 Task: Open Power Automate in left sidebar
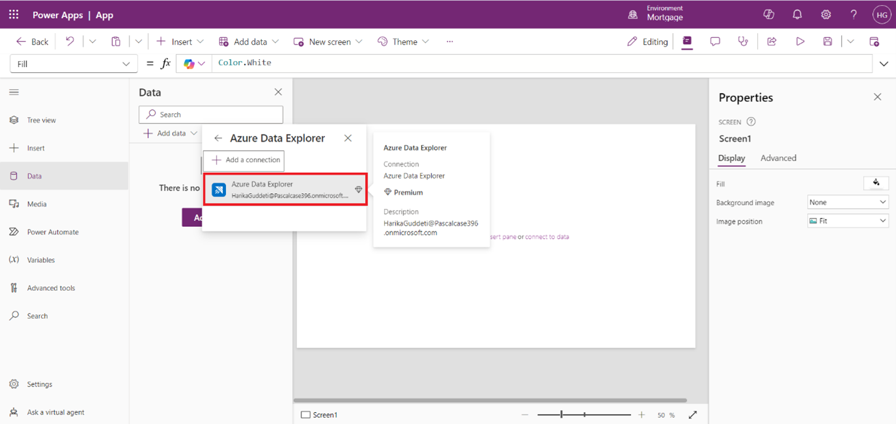click(52, 232)
